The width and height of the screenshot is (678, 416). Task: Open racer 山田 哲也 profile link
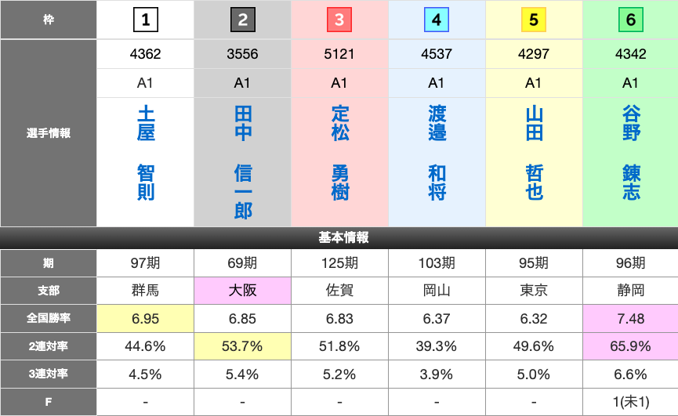(534, 154)
